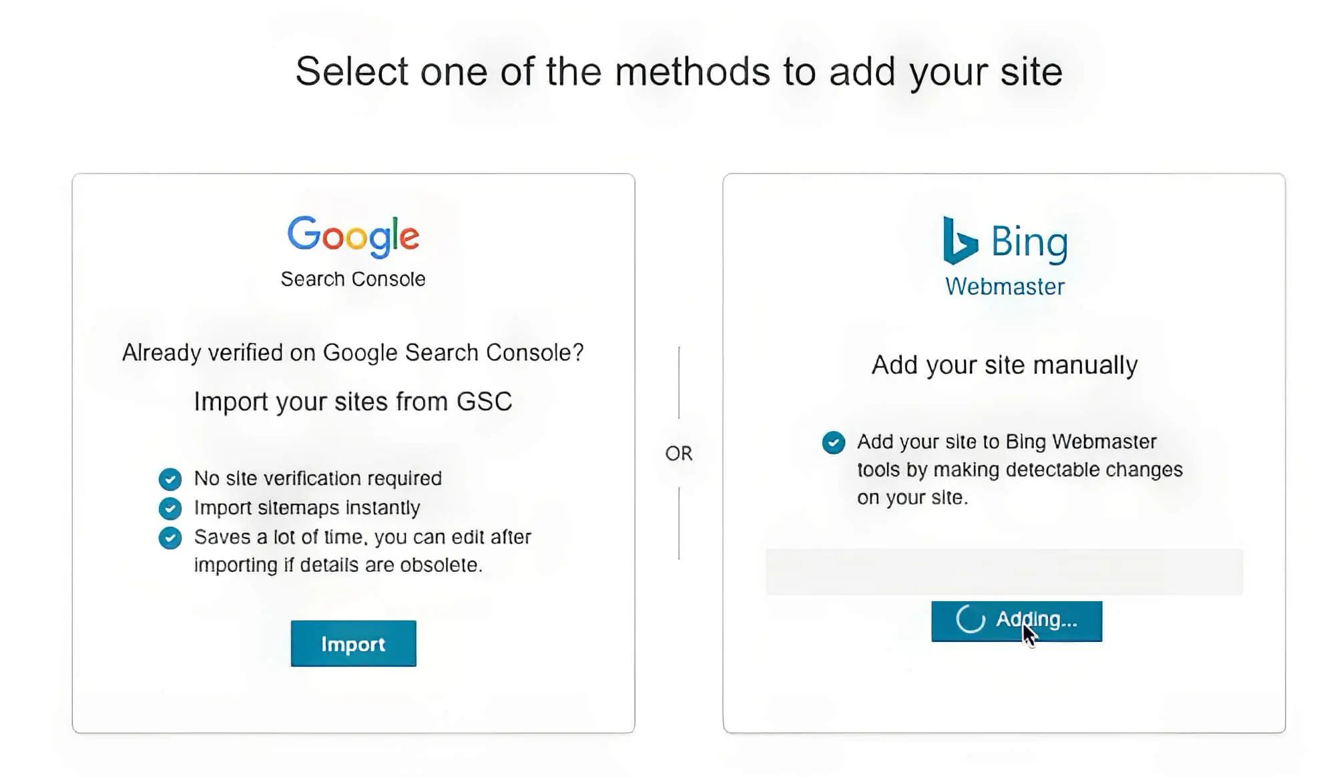Click No site verification required text
Screen dimensions: 1335x778
point(318,478)
